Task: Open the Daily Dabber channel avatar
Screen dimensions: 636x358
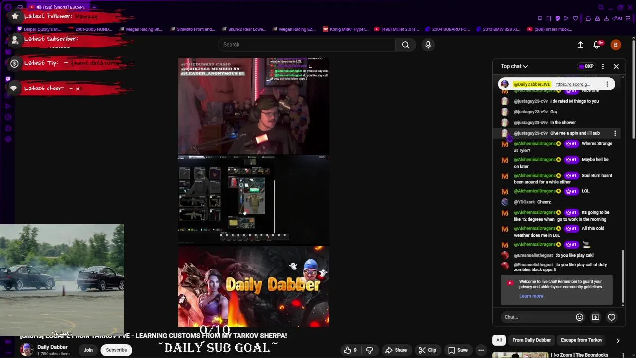Action: [x=27, y=350]
